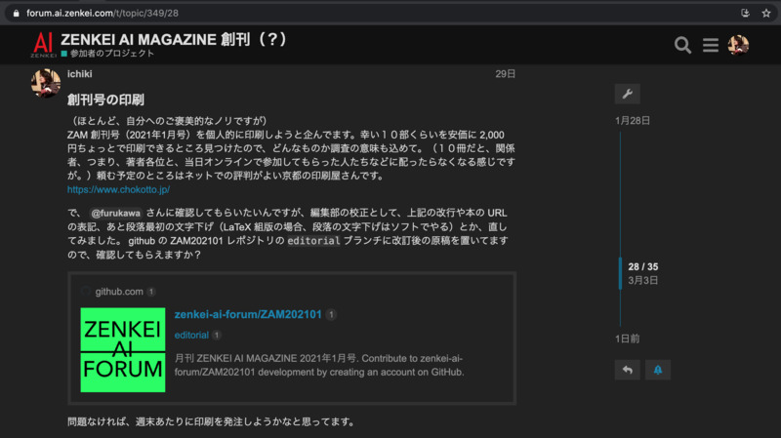Open the editorial branch link
Screen dimensions: 781x438
191,335
